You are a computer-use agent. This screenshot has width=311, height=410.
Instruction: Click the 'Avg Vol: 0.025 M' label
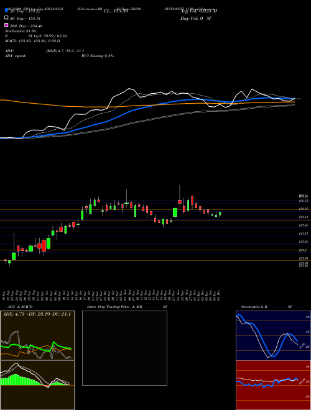[198, 11]
